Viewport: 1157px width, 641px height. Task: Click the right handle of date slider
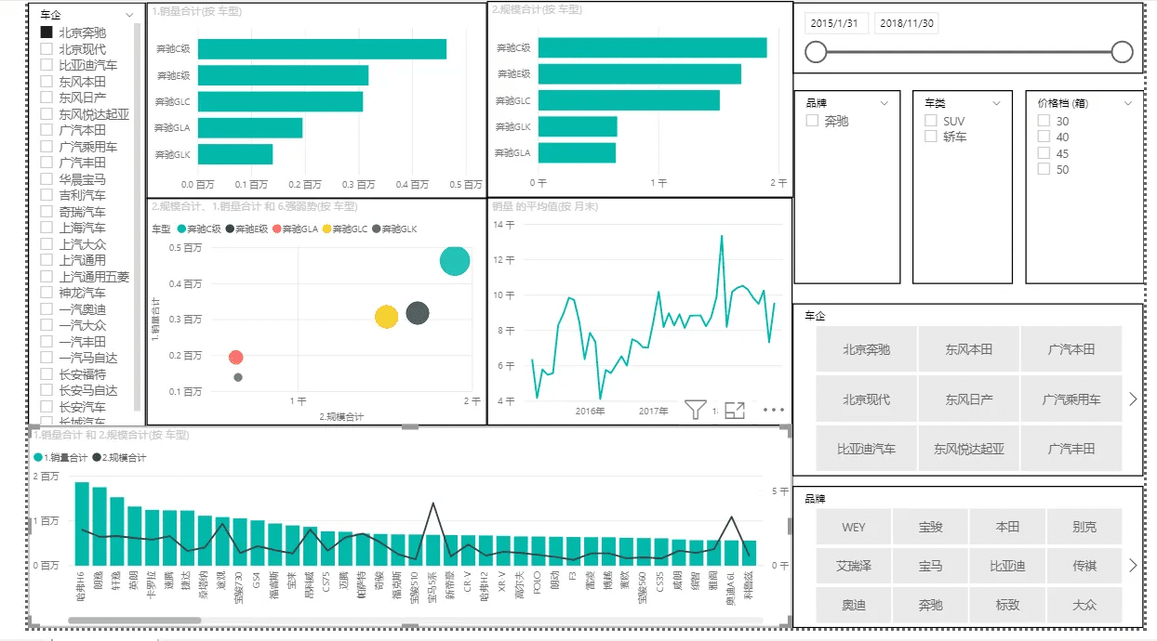coord(1122,52)
